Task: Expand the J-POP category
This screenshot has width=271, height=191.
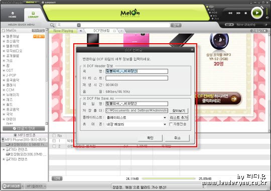Action: point(4,75)
